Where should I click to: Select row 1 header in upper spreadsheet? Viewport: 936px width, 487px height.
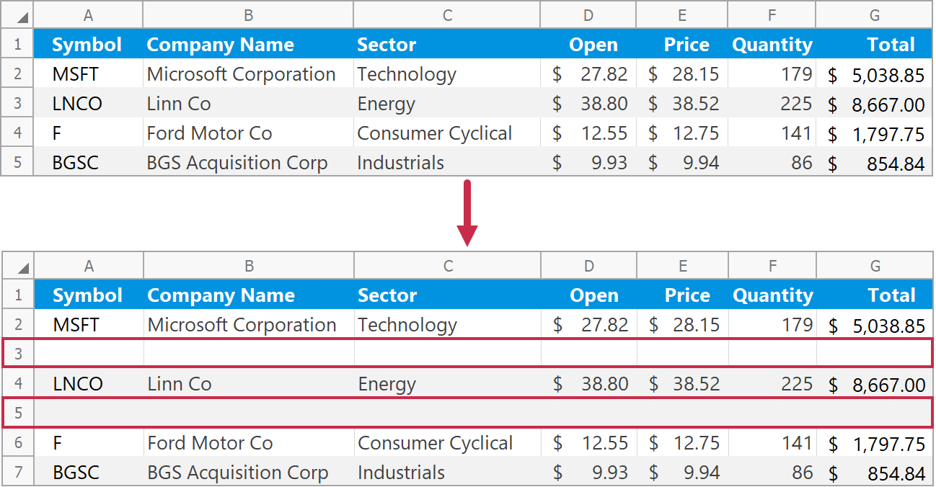(x=18, y=45)
